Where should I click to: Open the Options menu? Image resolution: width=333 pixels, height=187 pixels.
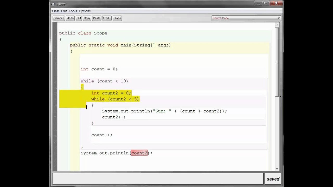coord(85,11)
